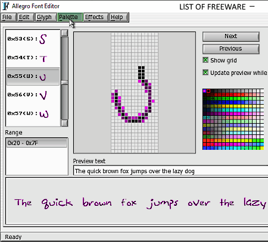Select glyph 0x56 (V) in list

pyautogui.click(x=33, y=95)
